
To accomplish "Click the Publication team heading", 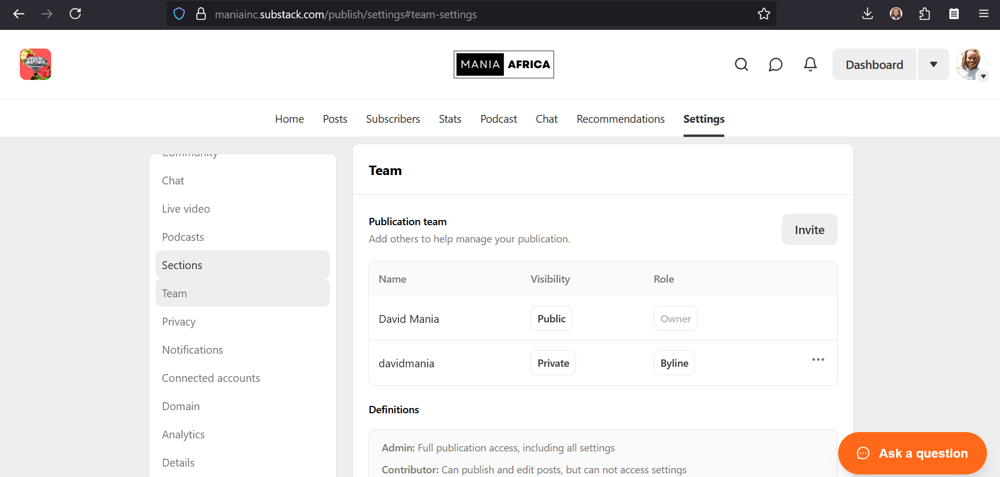I will 407,222.
